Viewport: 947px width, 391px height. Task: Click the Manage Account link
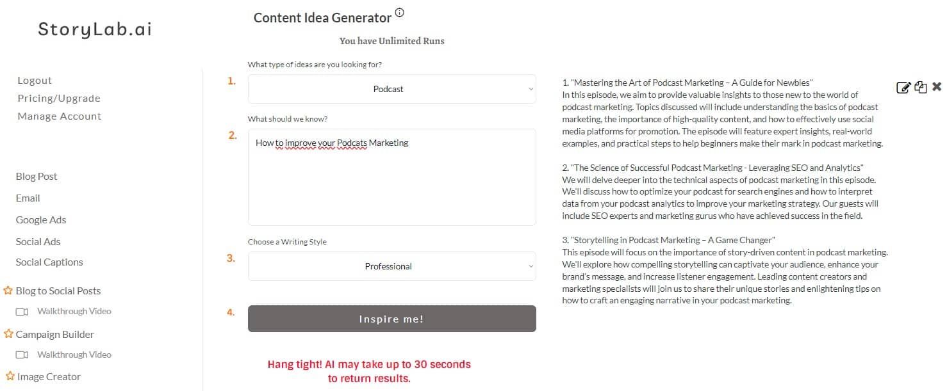[x=58, y=116]
